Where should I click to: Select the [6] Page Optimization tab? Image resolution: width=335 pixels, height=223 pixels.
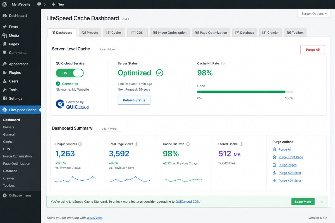(x=211, y=33)
